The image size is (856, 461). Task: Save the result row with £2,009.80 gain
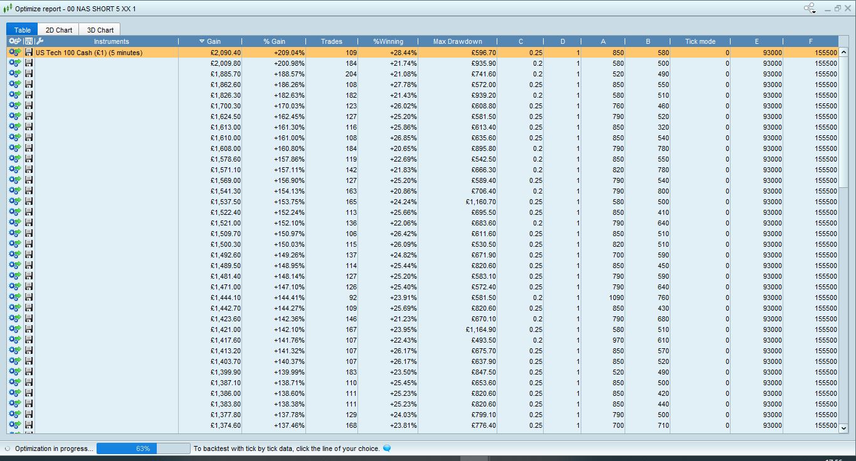click(28, 63)
